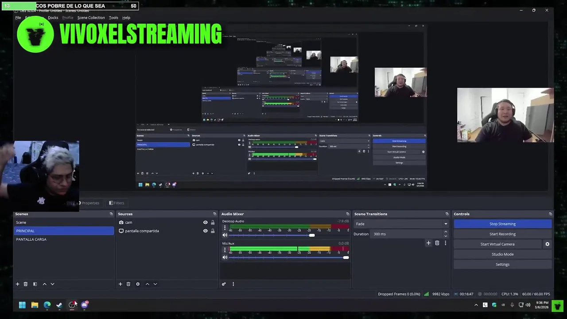Open Profile menu
This screenshot has height=319, width=567.
(x=68, y=18)
